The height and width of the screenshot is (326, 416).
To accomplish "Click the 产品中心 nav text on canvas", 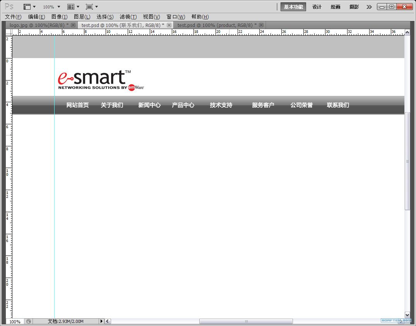I will coord(183,105).
